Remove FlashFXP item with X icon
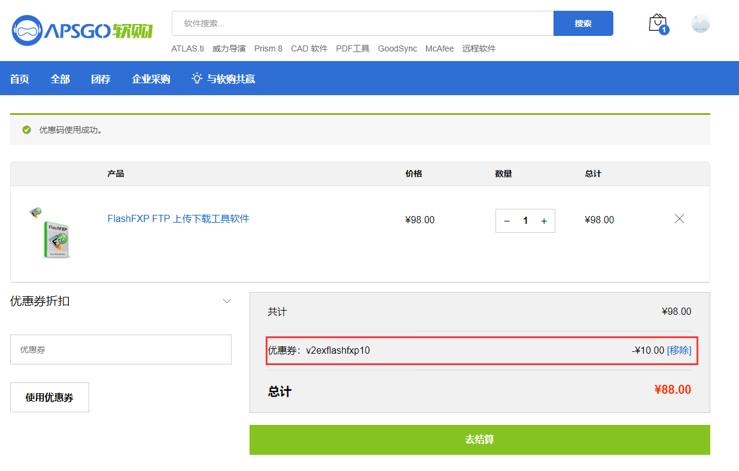This screenshot has width=739, height=471. (x=679, y=219)
